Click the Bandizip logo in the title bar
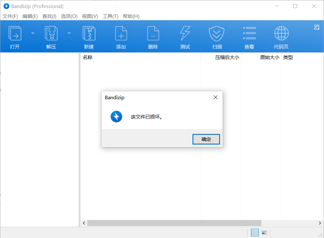This screenshot has height=238, width=324. 6,6
